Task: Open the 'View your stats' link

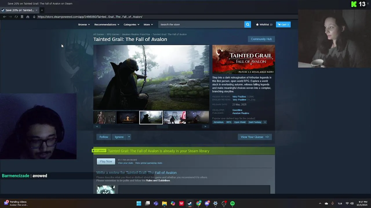Action: tap(126, 163)
